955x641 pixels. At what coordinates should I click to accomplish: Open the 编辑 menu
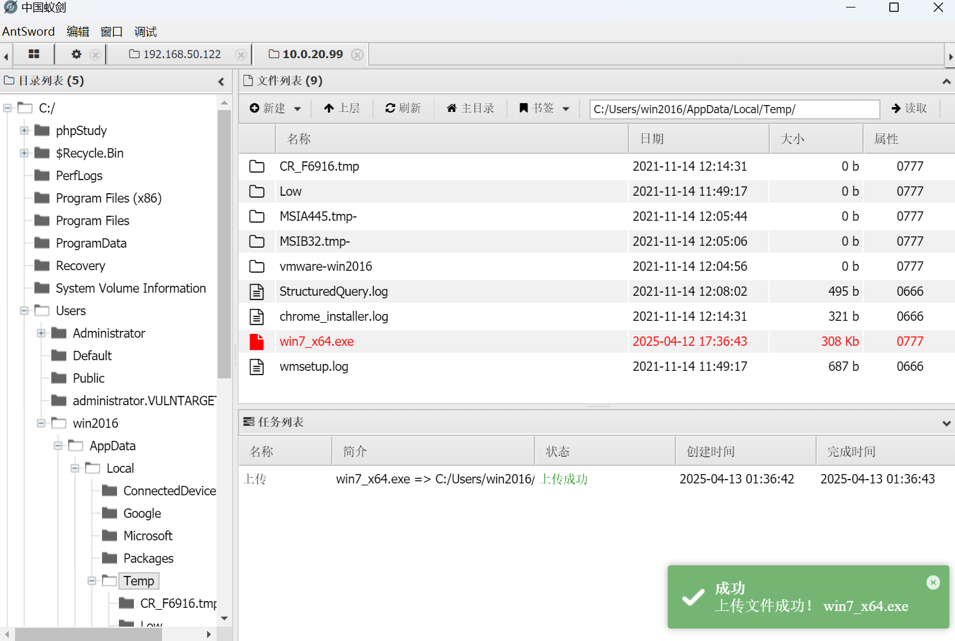[x=78, y=31]
